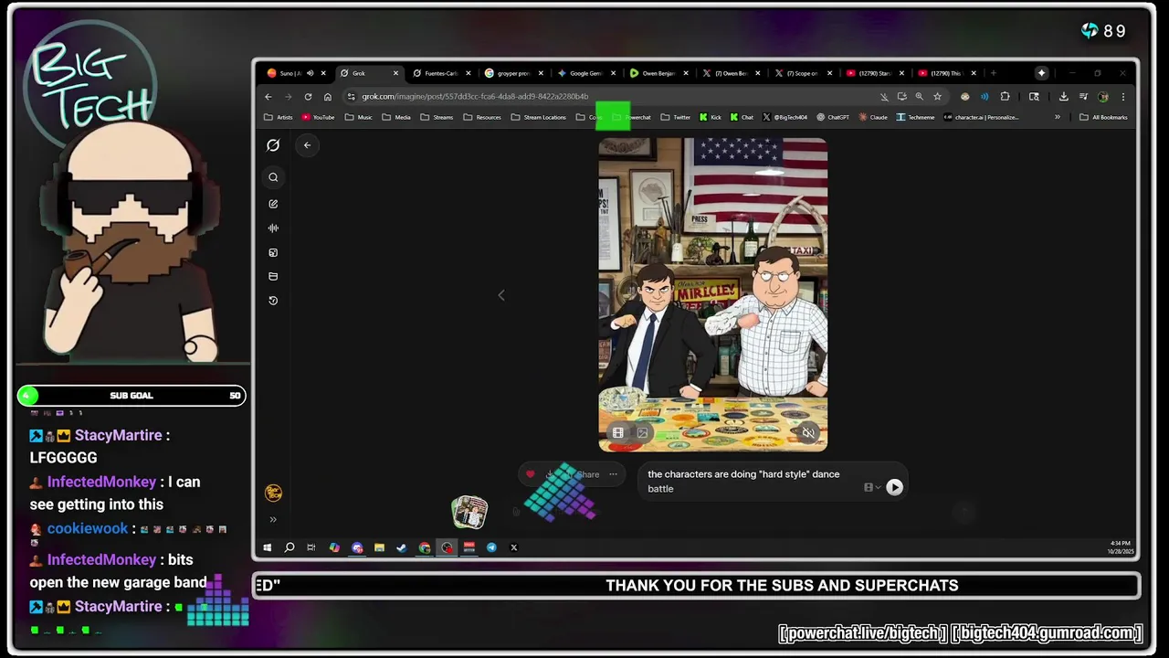Open the ChatGPT bookmark
The image size is (1169, 658).
pos(833,117)
